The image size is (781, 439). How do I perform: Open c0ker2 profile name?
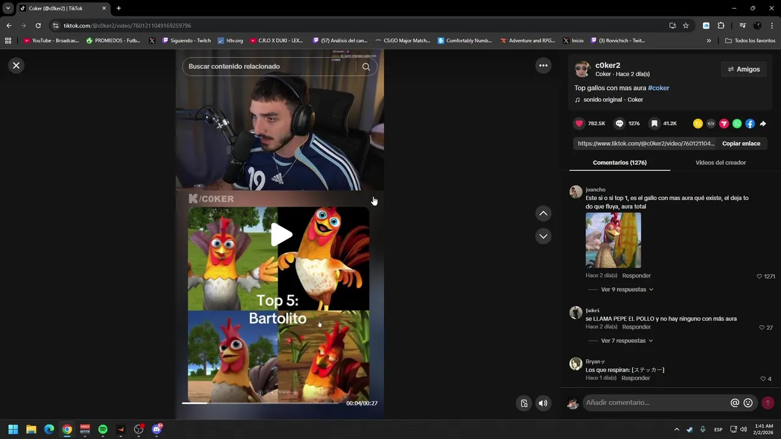pyautogui.click(x=608, y=65)
